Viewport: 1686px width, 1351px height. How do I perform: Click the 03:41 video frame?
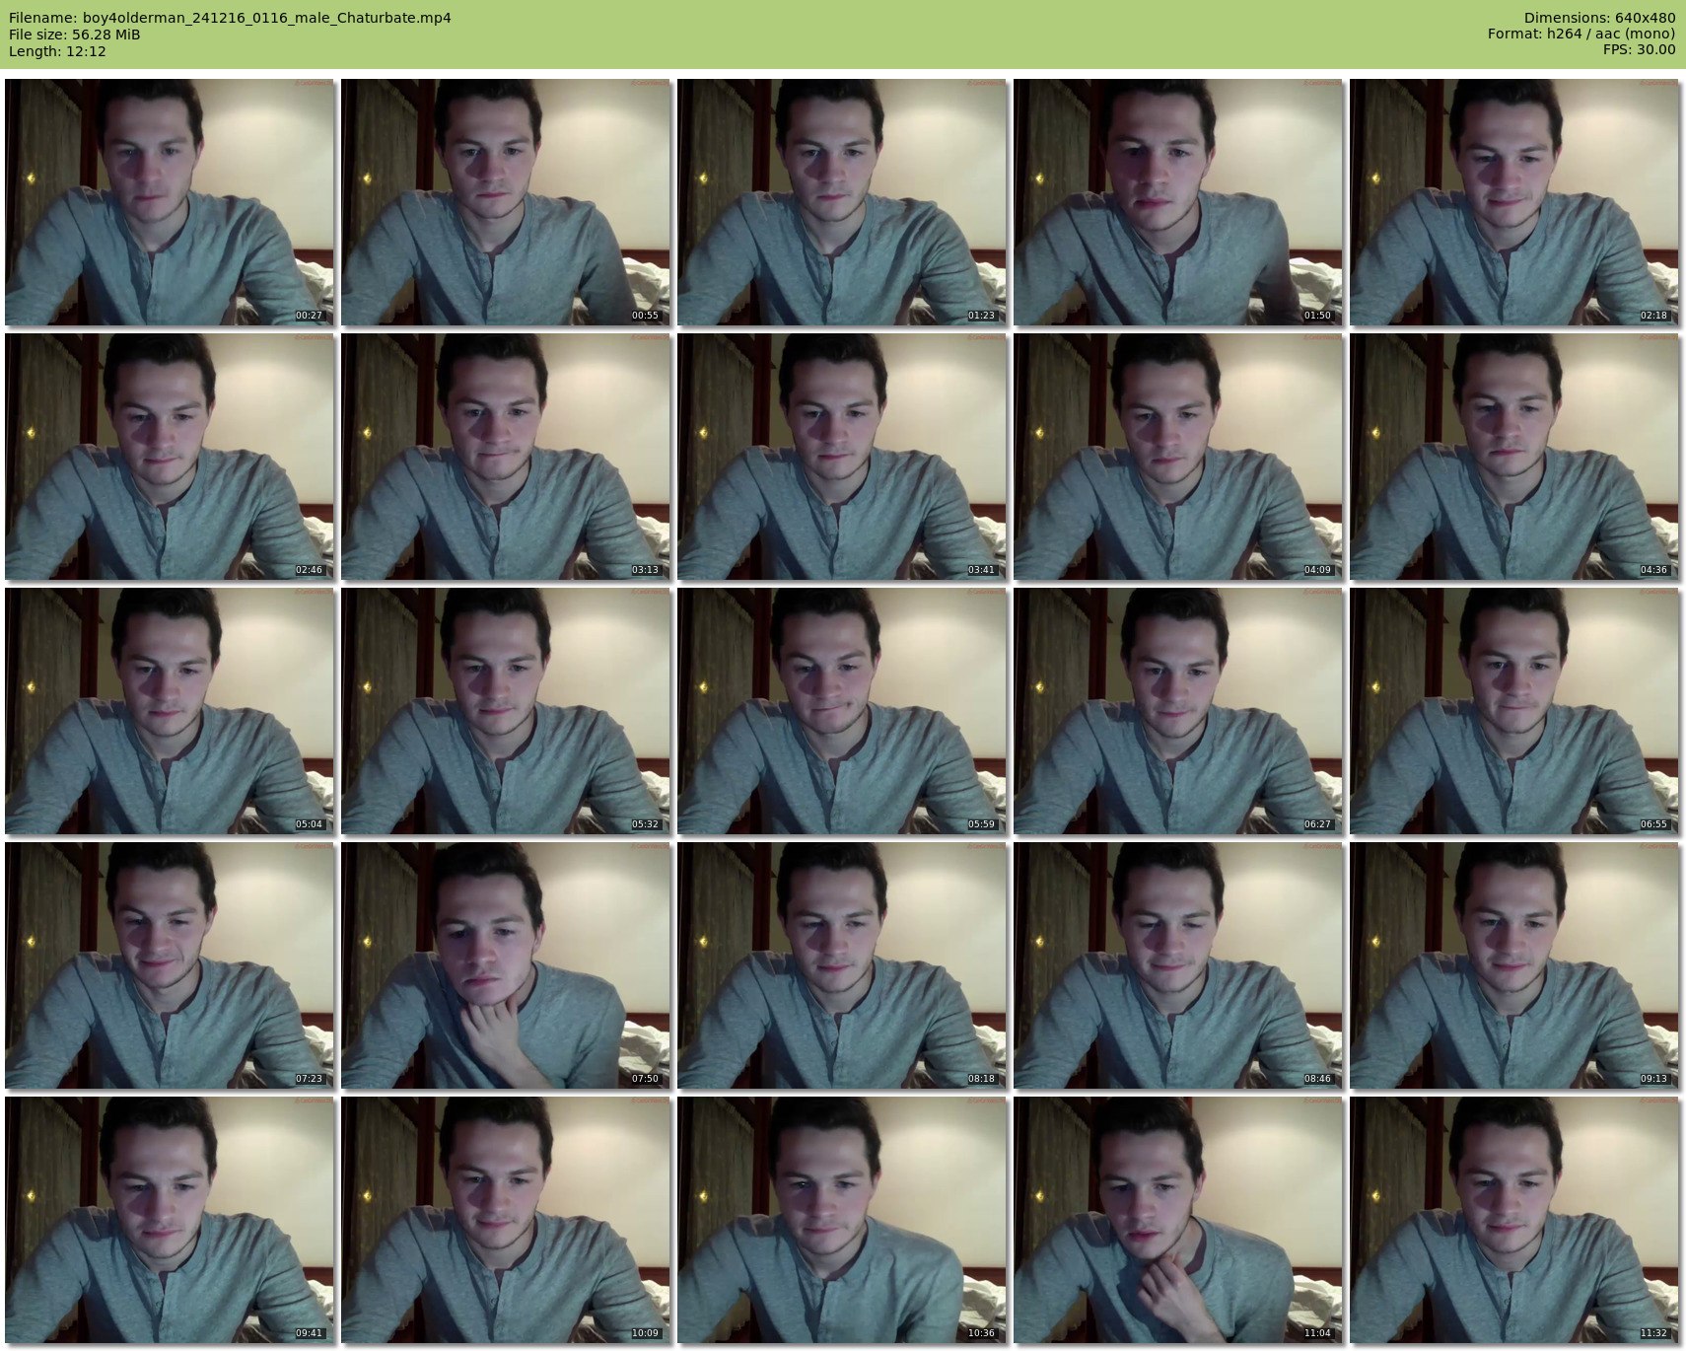(x=842, y=457)
